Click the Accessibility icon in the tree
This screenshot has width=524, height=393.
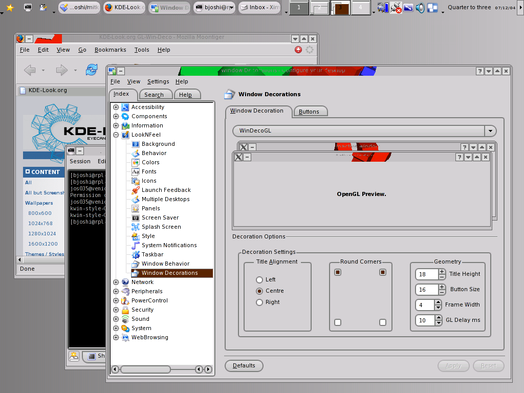point(125,107)
